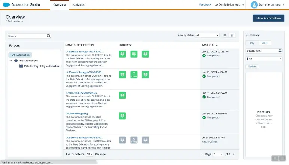This screenshot has height=165, width=289.
Task: Switch to Activities tab
Action: pyautogui.click(x=78, y=5)
